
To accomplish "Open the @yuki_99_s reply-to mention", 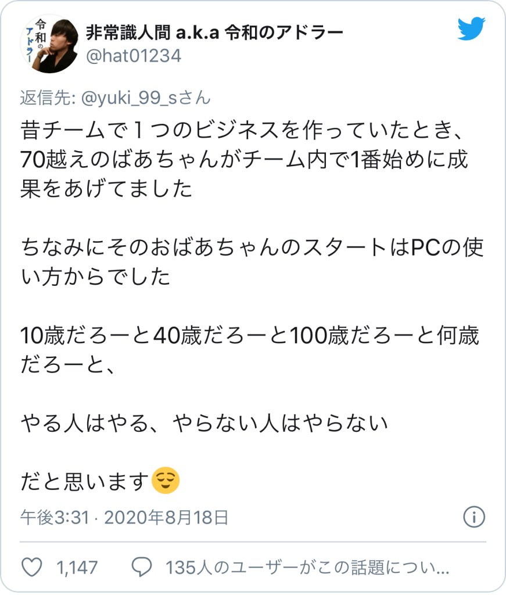I will pos(146,98).
